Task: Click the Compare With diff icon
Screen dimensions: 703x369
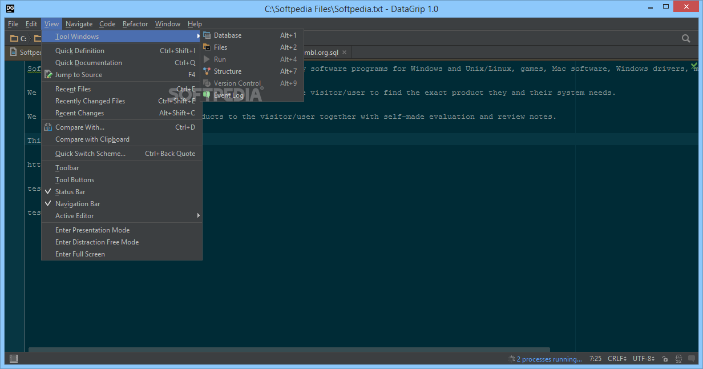Action: coord(49,127)
